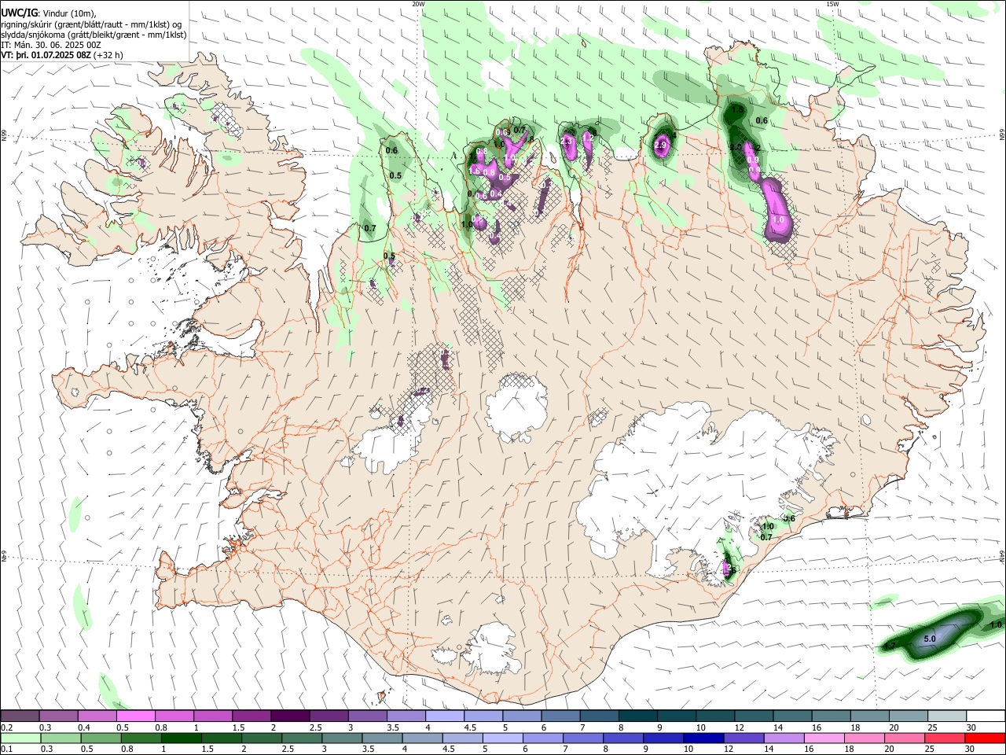Select the dusty purple 0.2 snow-scale swatch
The image size is (1006, 755).
[x=20, y=716]
